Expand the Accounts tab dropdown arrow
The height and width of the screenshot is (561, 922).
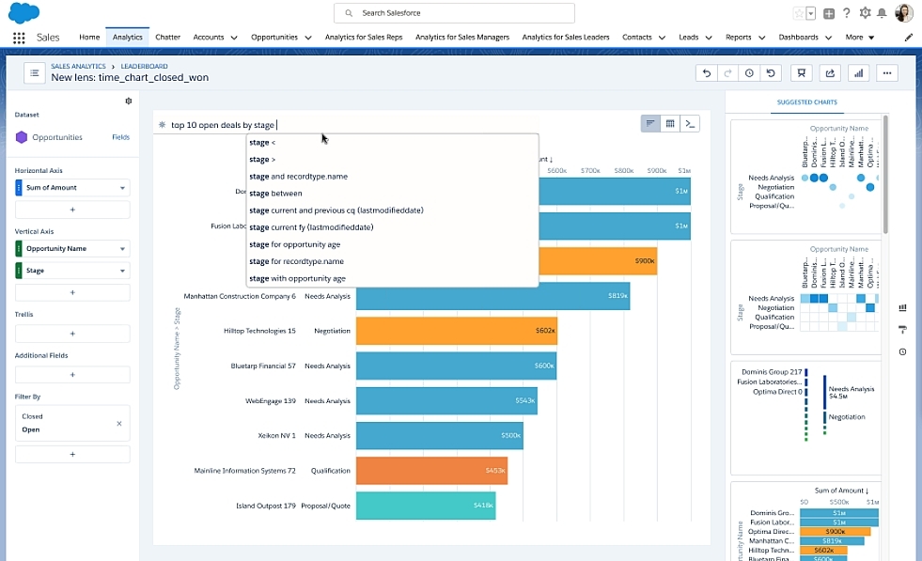pos(234,38)
